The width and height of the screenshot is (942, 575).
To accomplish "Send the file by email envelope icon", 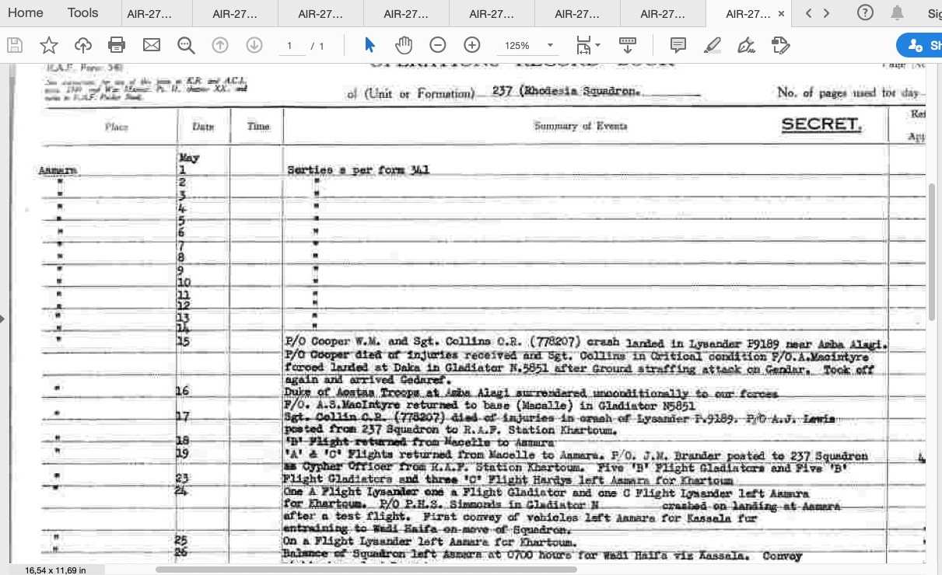I will [151, 45].
